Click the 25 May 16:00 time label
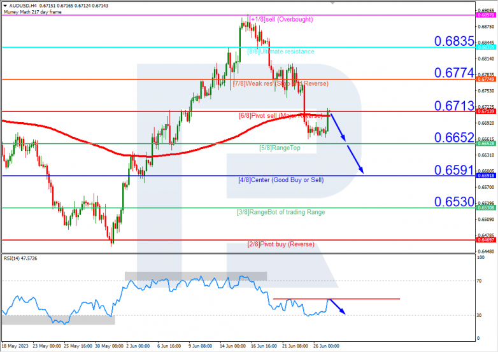Screen dimensions: 498x352 78,346
